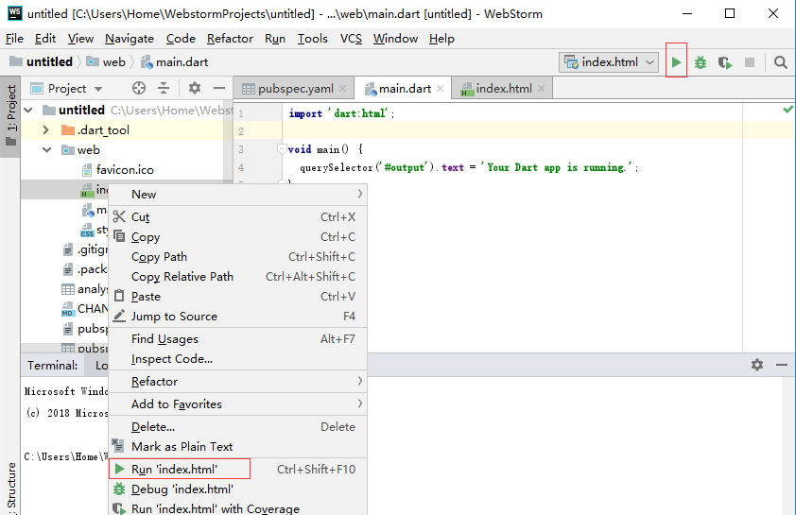Choose Delete... from context menu

pos(237,427)
